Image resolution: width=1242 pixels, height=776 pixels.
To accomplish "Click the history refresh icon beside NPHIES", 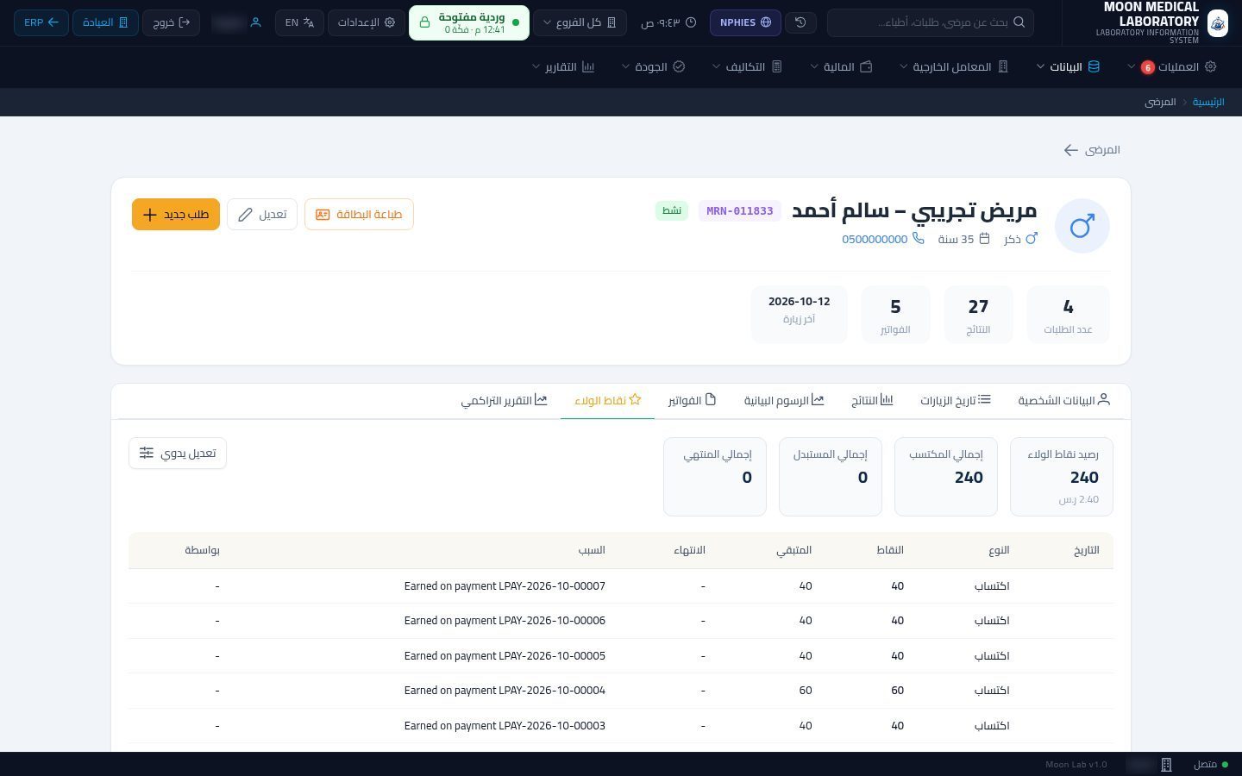I will 800,22.
